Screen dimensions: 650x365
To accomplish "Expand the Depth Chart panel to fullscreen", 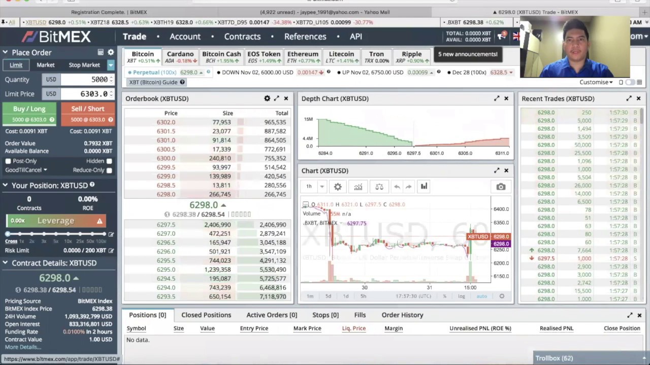I will click(497, 98).
